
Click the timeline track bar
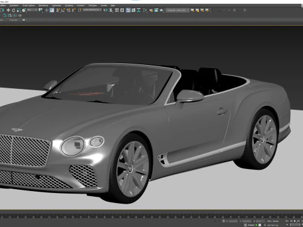[151, 216]
